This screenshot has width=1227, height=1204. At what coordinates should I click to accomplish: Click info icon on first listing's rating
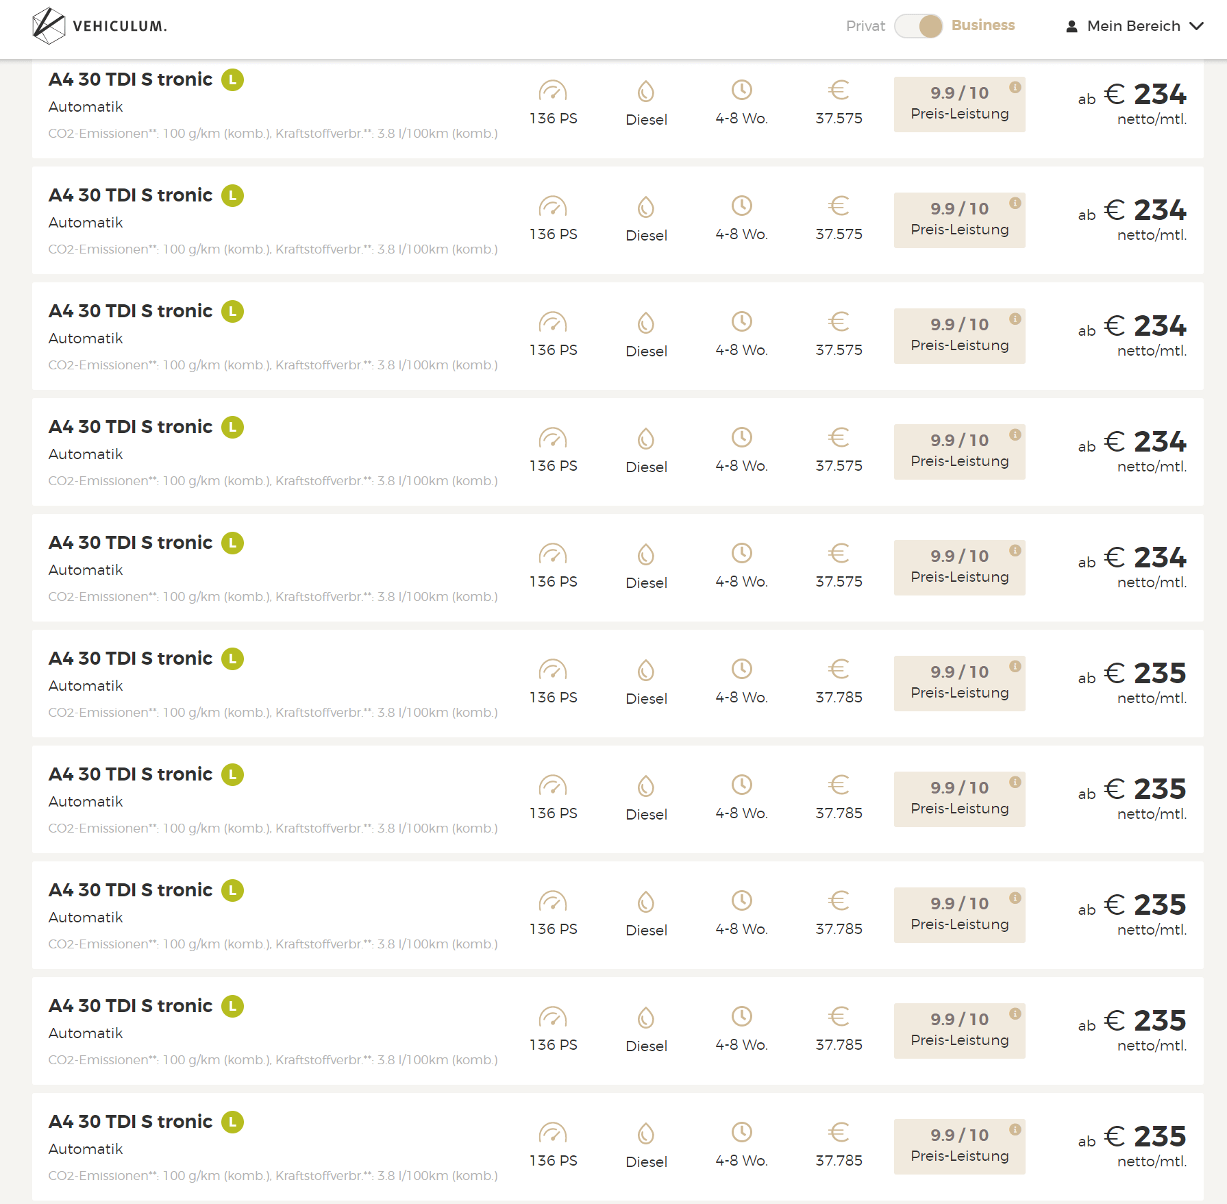click(1015, 87)
